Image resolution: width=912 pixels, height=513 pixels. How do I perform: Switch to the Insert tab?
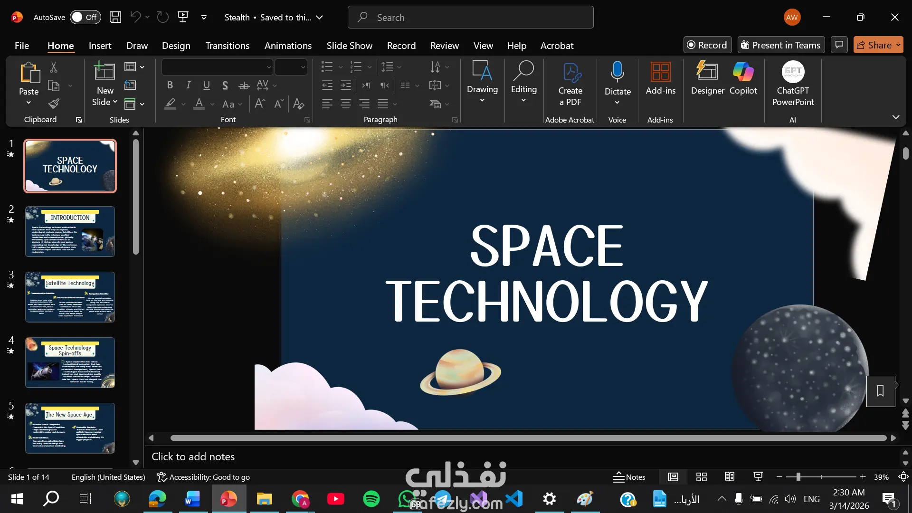[100, 46]
